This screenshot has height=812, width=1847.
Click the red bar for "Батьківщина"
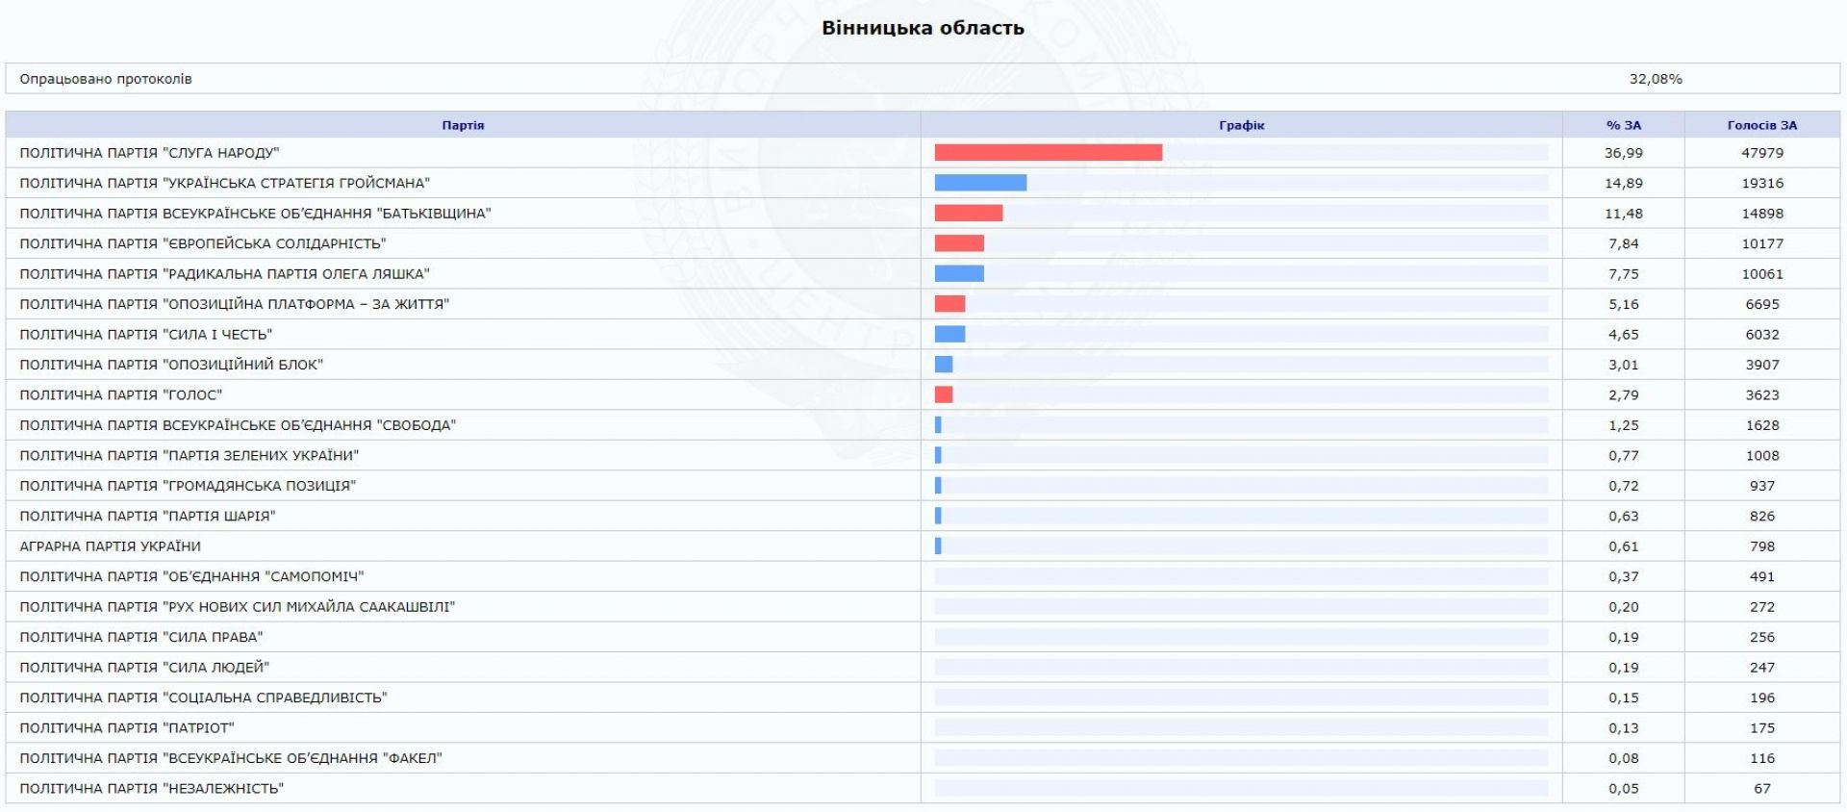click(x=968, y=214)
